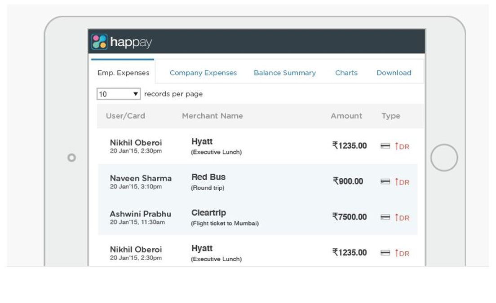
Task: Click the card icon on Ashwini Prabhu's Cleartrip row
Action: point(385,217)
